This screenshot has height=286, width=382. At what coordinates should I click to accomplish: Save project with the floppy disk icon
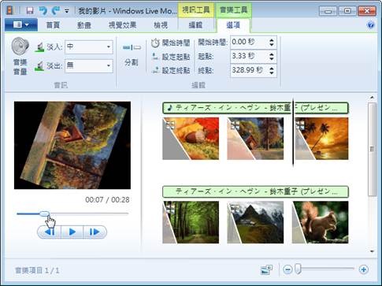(x=30, y=10)
